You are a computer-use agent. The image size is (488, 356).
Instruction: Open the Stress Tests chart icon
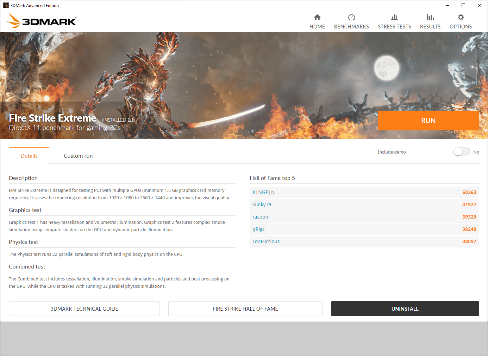pos(394,17)
